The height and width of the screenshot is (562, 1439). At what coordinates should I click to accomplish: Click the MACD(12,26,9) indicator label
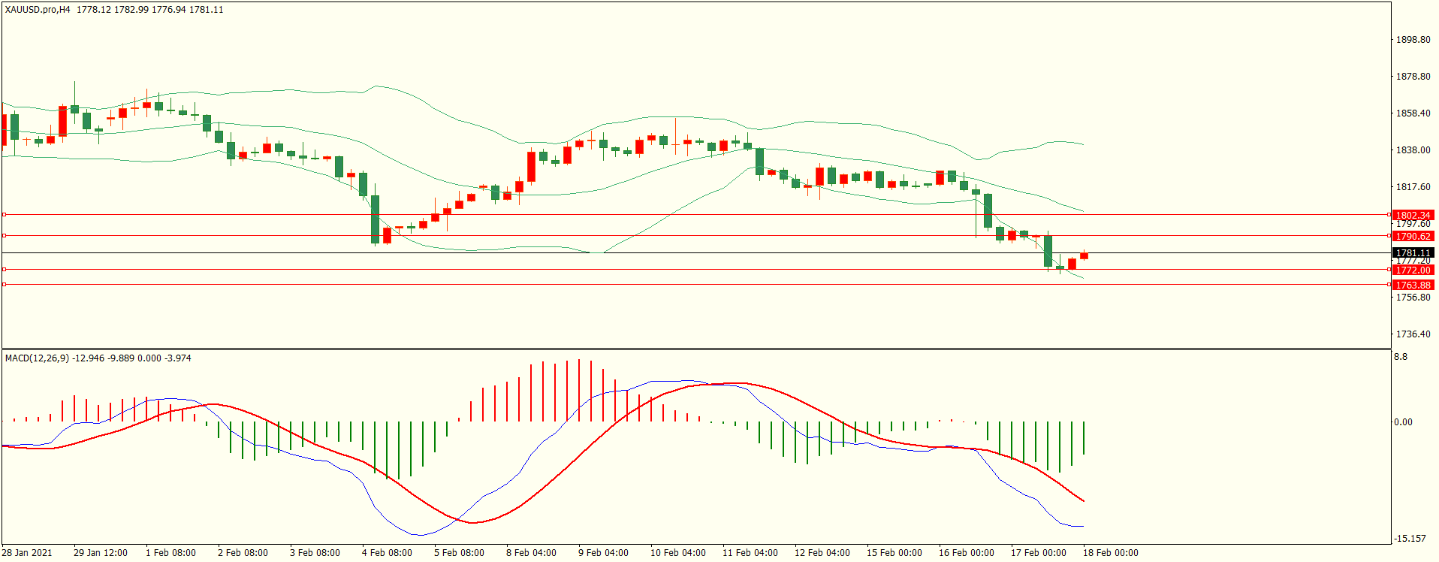click(37, 358)
